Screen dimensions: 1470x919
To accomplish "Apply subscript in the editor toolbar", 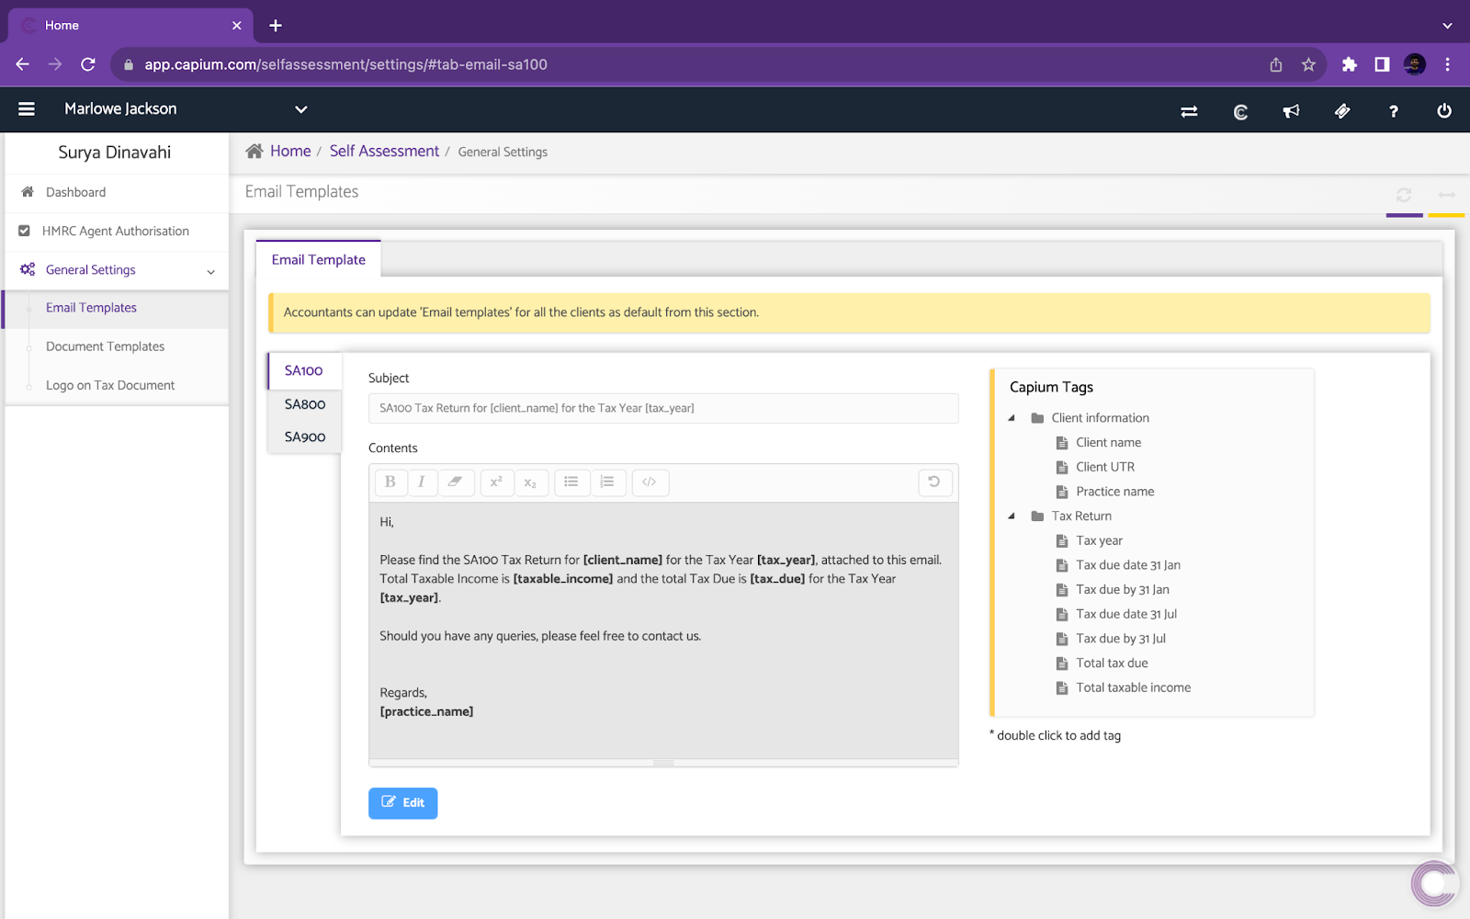I will (530, 482).
